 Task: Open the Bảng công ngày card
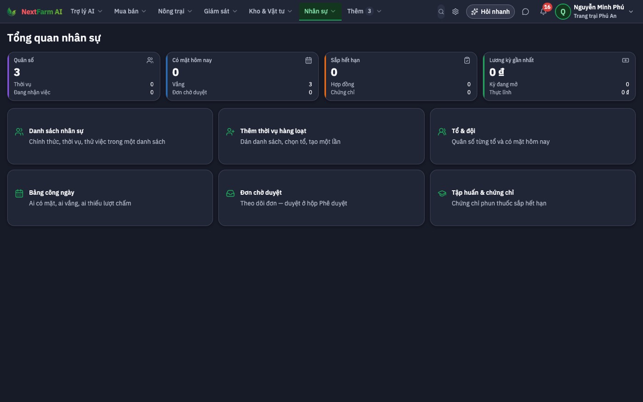point(110,198)
